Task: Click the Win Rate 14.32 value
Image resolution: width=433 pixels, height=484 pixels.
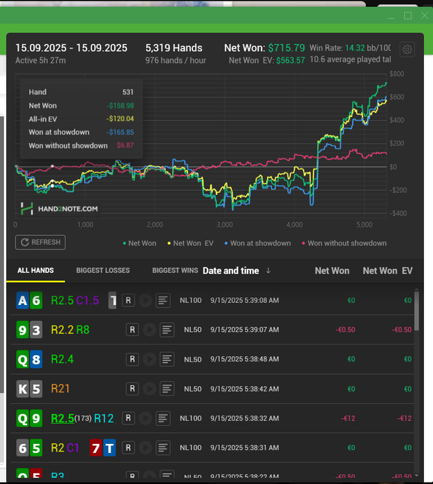Action: tap(355, 48)
